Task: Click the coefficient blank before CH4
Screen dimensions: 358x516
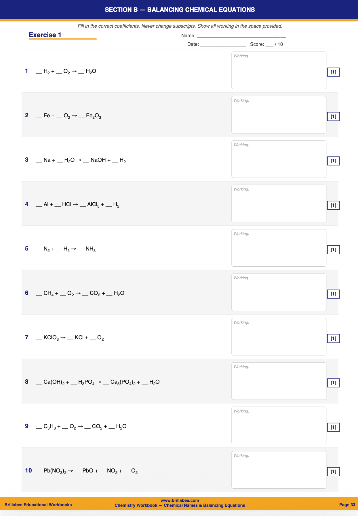Action: (x=39, y=294)
